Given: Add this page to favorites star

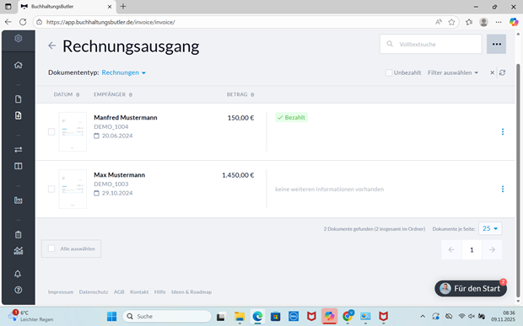Looking at the screenshot, I should click(451, 22).
